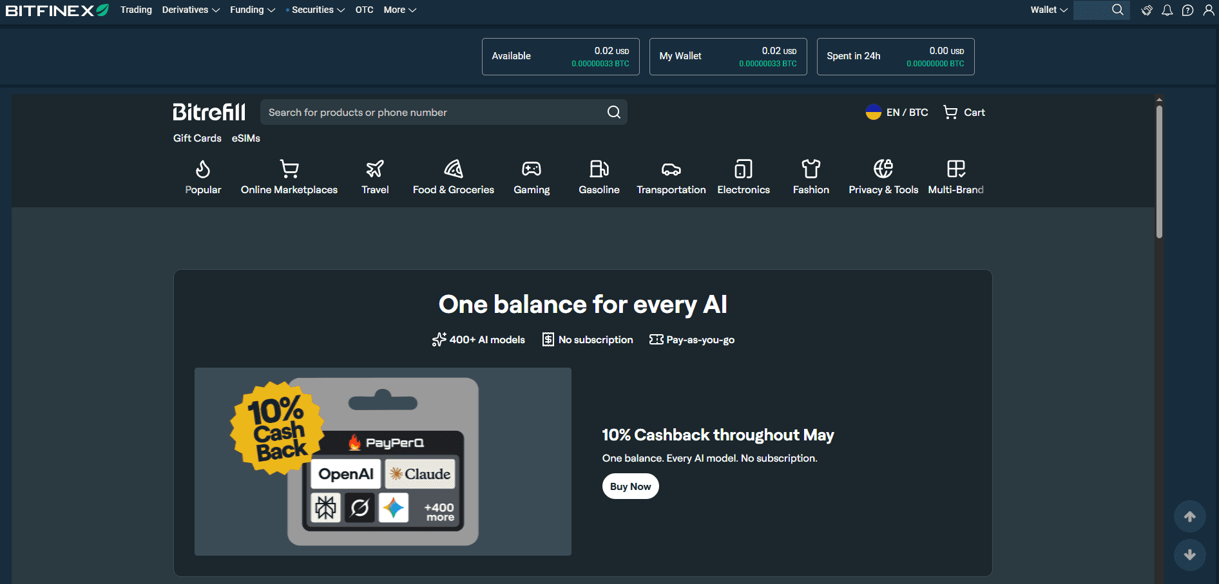Click the 10% Cash Back badge
Viewport: 1219px width, 584px height.
278,428
